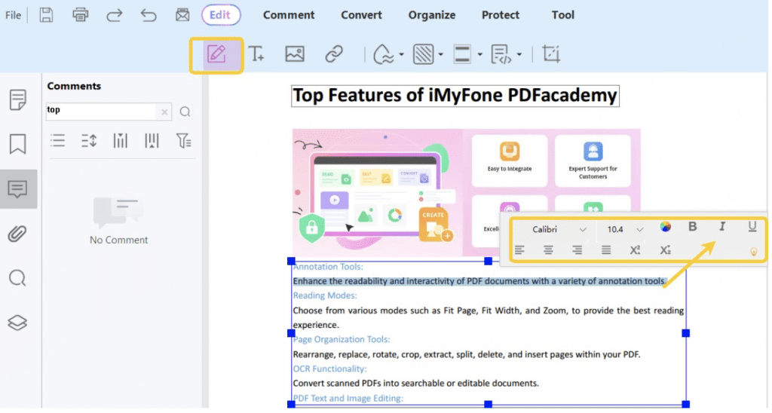This screenshot has height=413, width=772.
Task: Open the Comments sidebar panel
Action: (18, 189)
